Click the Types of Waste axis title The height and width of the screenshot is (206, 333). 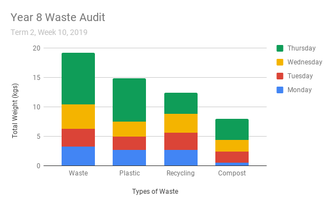155,192
